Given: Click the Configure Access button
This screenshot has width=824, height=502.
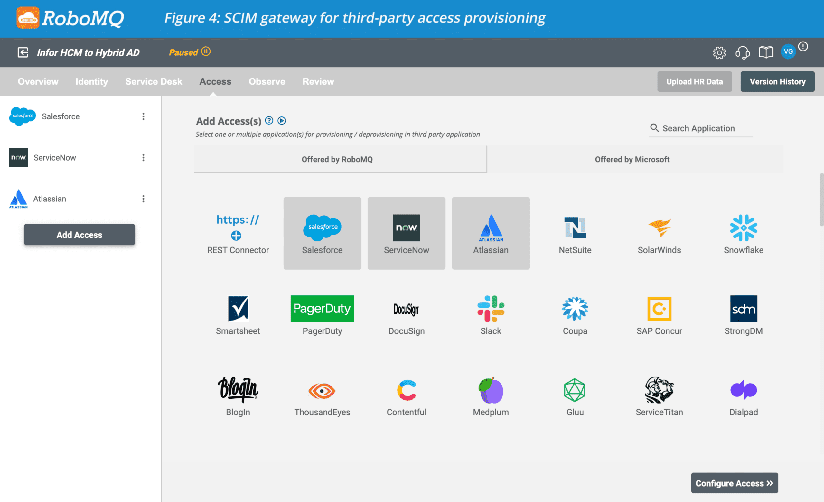Looking at the screenshot, I should pos(735,483).
